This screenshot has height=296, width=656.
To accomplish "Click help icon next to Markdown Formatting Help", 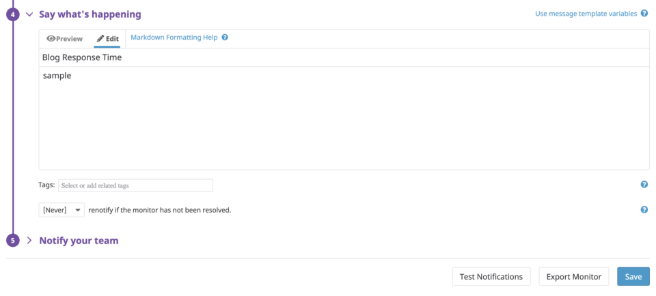I will pyautogui.click(x=225, y=38).
